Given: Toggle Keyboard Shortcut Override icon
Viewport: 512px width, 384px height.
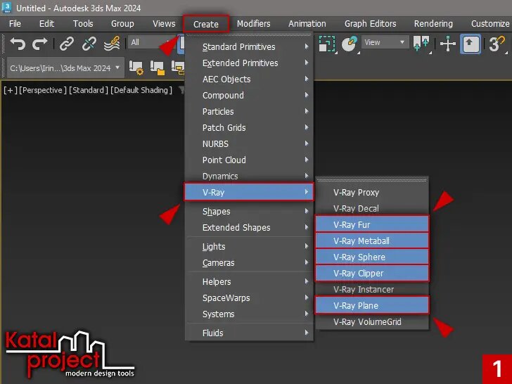Looking at the screenshot, I should click(x=471, y=44).
